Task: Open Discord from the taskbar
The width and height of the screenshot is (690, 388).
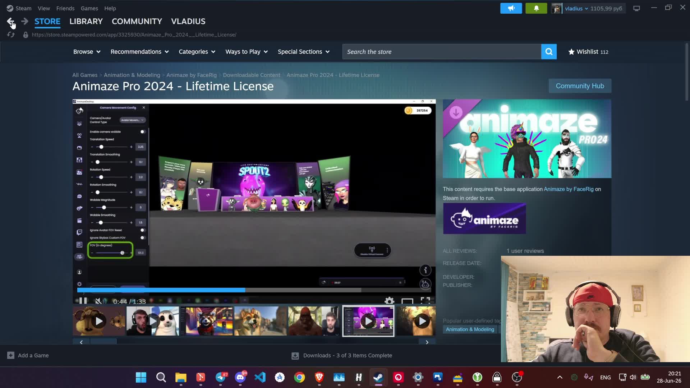Action: [x=240, y=377]
